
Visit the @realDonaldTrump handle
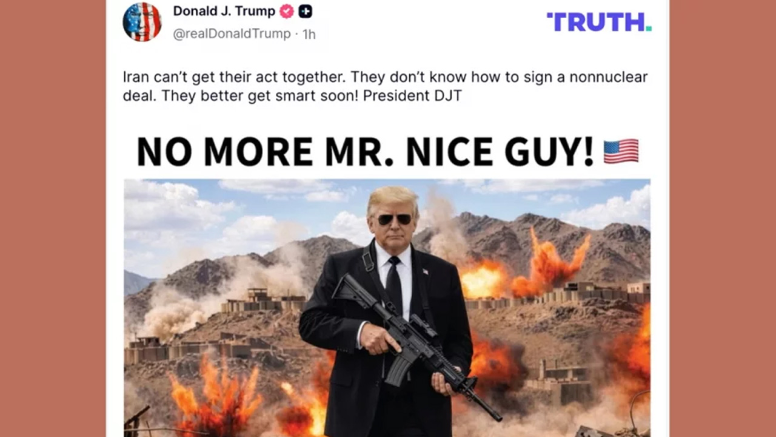(x=232, y=34)
